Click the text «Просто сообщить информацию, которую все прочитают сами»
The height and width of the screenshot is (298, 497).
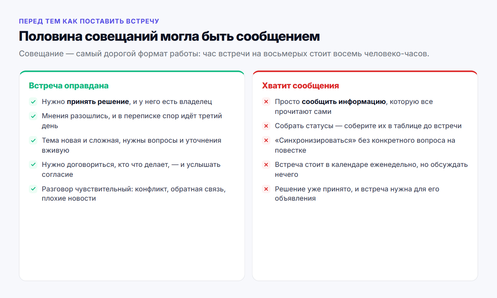354,107
